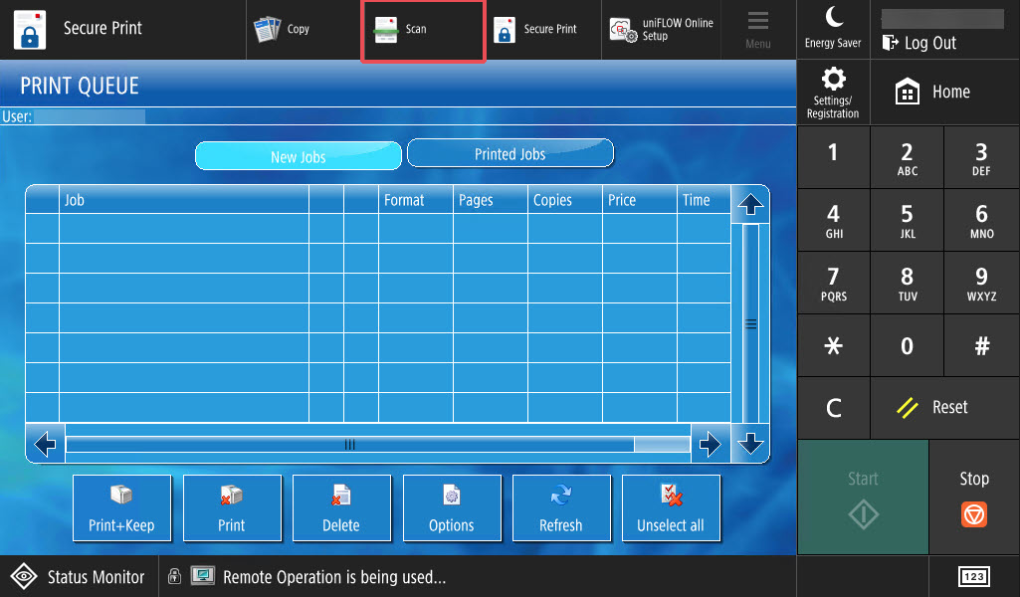Open the Status Monitor

click(x=79, y=576)
